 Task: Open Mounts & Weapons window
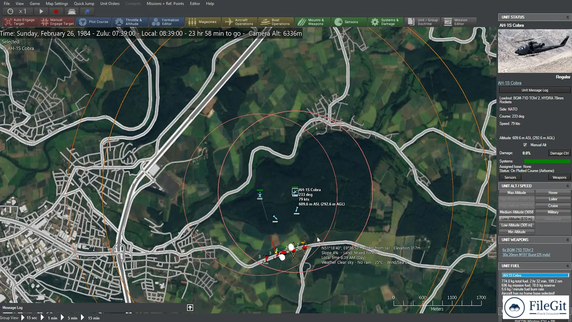[x=312, y=22]
